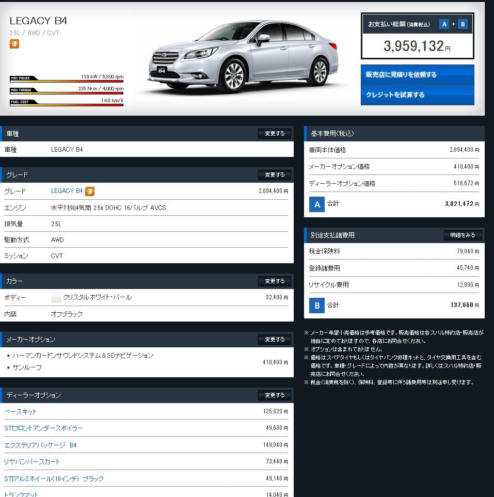494x497 pixels.
Task: Click the サンルーフ maker option text
Action: (x=27, y=367)
